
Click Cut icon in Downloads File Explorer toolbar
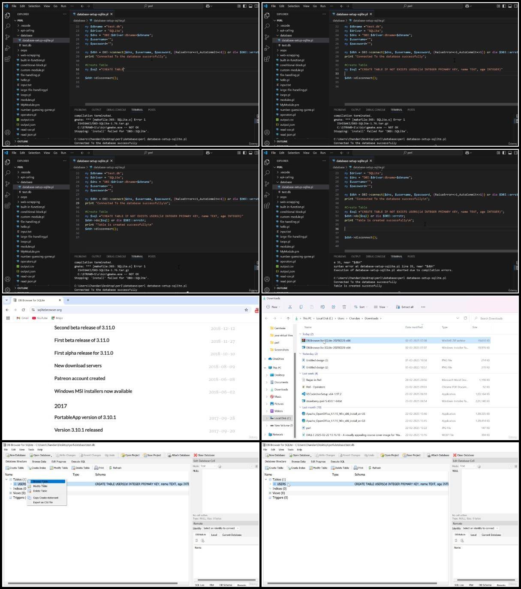[290, 307]
